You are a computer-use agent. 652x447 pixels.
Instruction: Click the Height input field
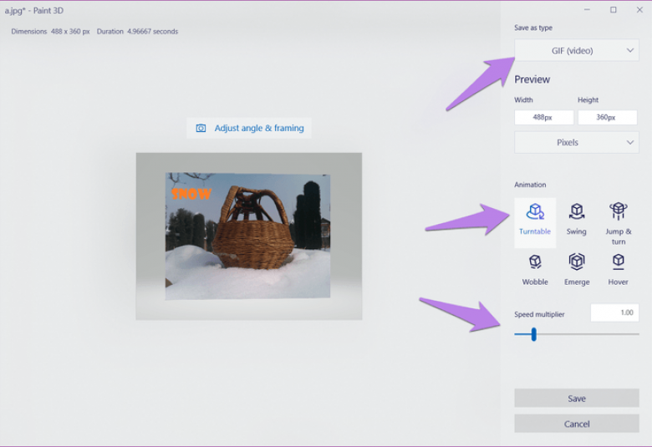coord(607,117)
